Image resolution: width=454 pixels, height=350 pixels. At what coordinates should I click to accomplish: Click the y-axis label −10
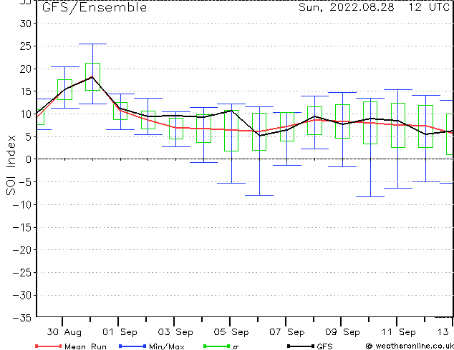click(22, 205)
